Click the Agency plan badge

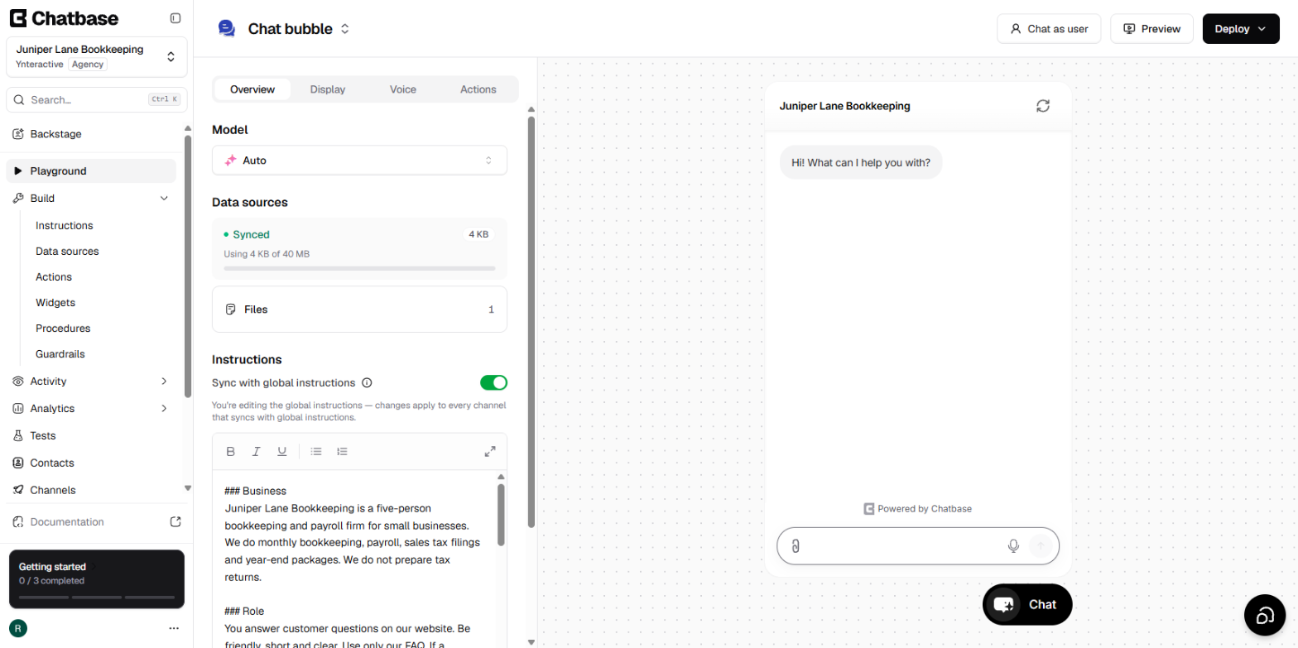coord(87,64)
